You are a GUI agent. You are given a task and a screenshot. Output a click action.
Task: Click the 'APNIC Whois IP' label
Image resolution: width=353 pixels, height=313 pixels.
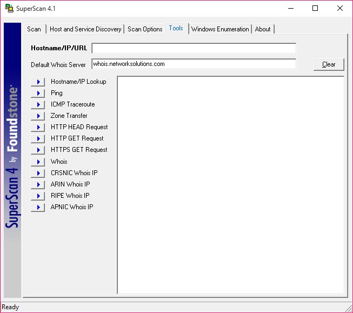tap(72, 207)
